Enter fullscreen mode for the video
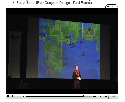Viewport: 125px width, 102px height. point(106,96)
